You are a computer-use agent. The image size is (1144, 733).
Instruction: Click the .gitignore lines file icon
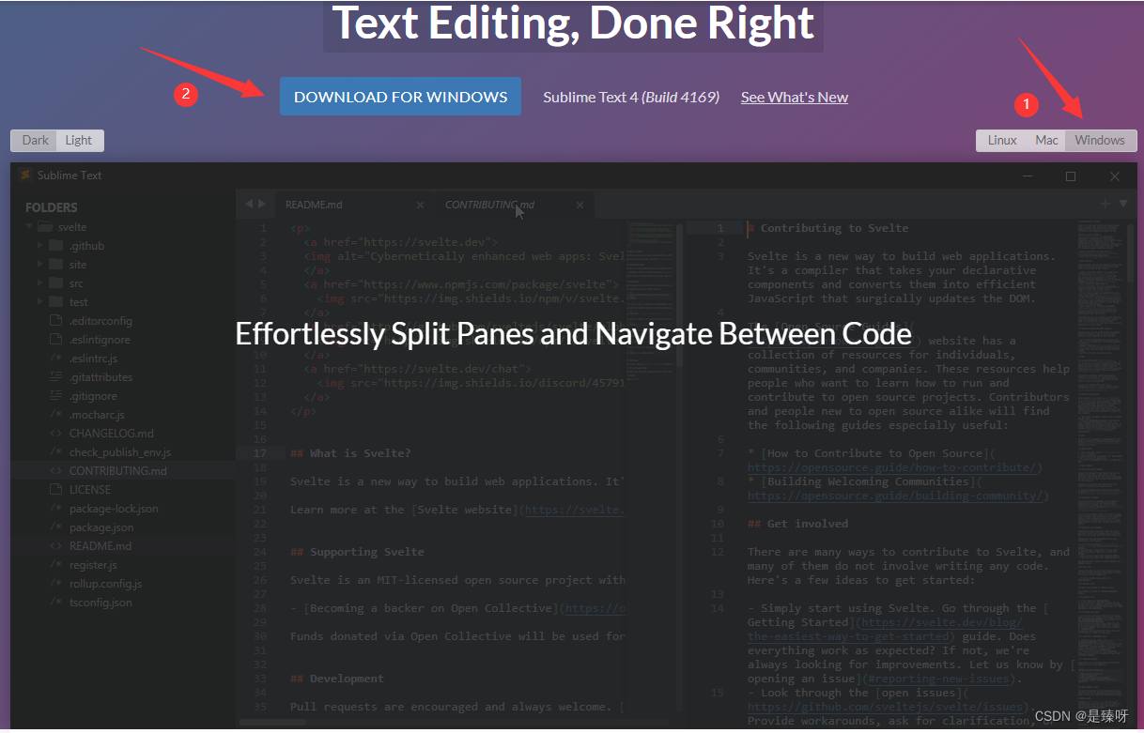55,396
